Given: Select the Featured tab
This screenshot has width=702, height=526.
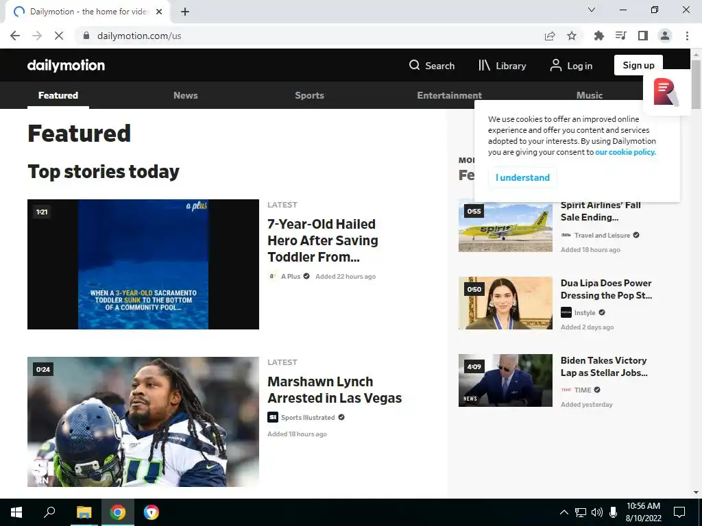Looking at the screenshot, I should click(58, 95).
